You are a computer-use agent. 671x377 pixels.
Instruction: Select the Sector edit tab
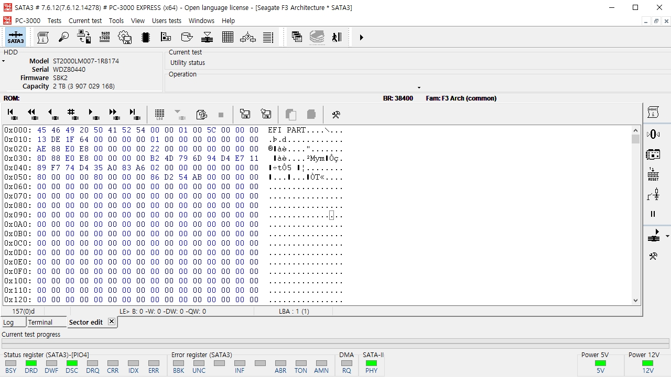tap(86, 323)
